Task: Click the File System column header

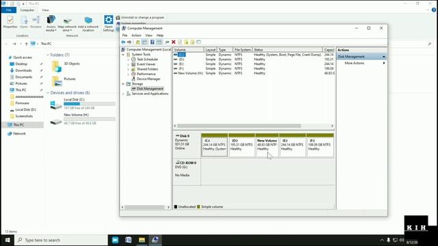Action: pos(242,50)
